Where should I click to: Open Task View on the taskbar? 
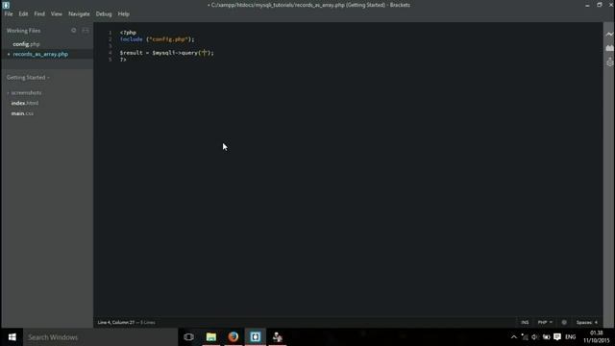[188, 337]
